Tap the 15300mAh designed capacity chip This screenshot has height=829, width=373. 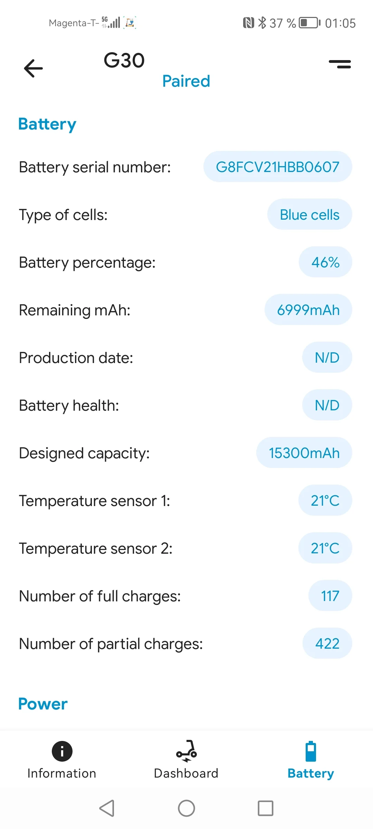304,453
